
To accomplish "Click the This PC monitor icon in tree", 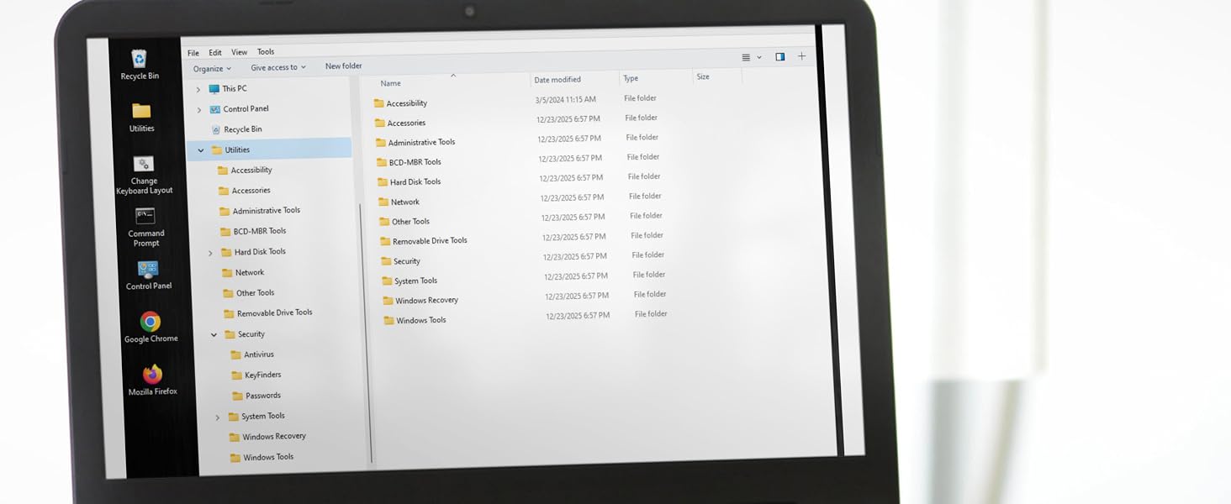I will coord(214,88).
